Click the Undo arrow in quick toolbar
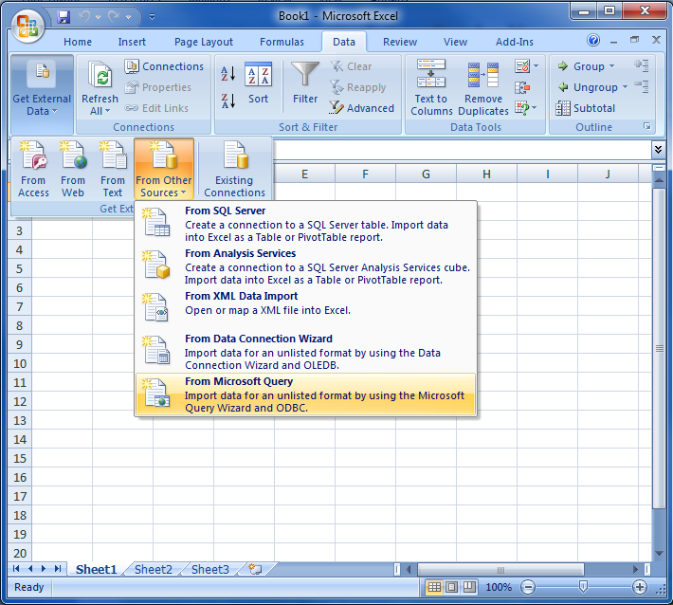Viewport: 673px width, 605px height. (x=84, y=17)
